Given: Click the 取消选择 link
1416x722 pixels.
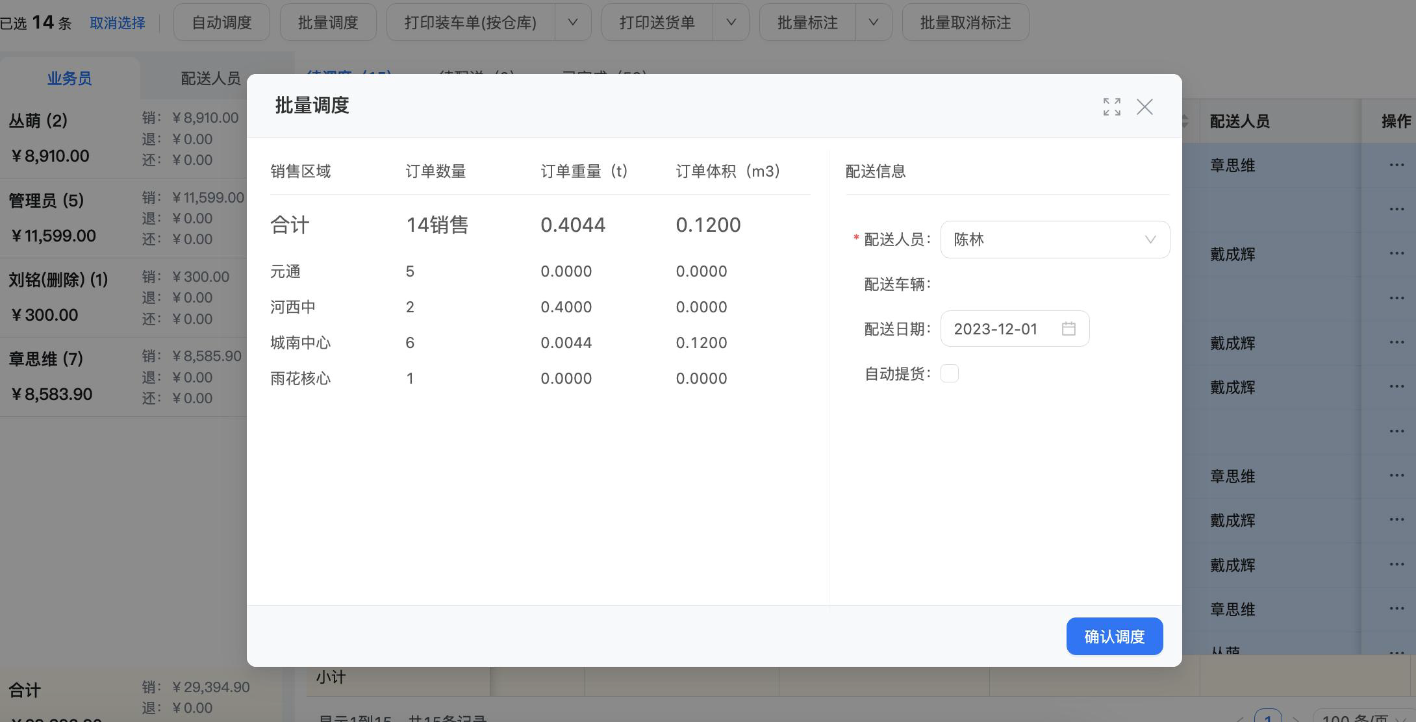Looking at the screenshot, I should 118,22.
